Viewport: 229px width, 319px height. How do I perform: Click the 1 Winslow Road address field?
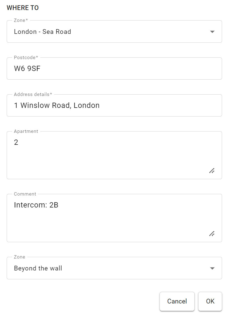pyautogui.click(x=114, y=105)
